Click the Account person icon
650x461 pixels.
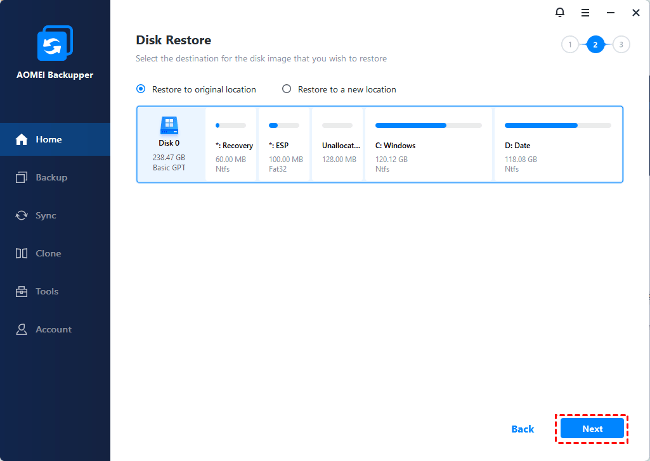(22, 329)
